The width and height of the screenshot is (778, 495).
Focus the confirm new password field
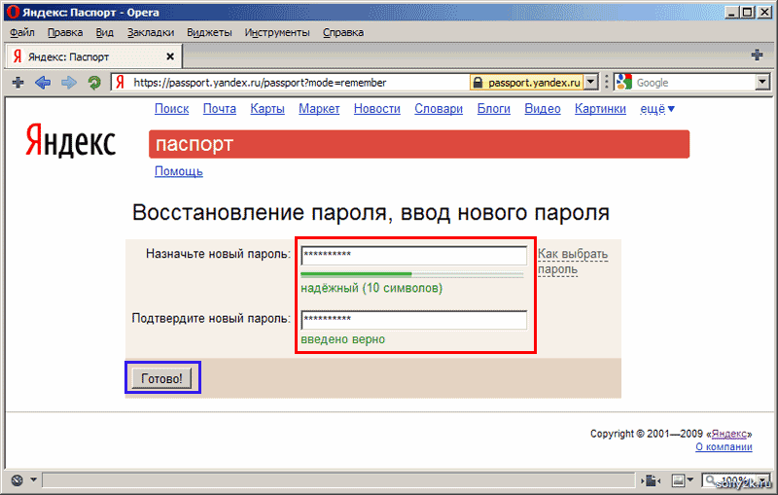[x=414, y=320]
